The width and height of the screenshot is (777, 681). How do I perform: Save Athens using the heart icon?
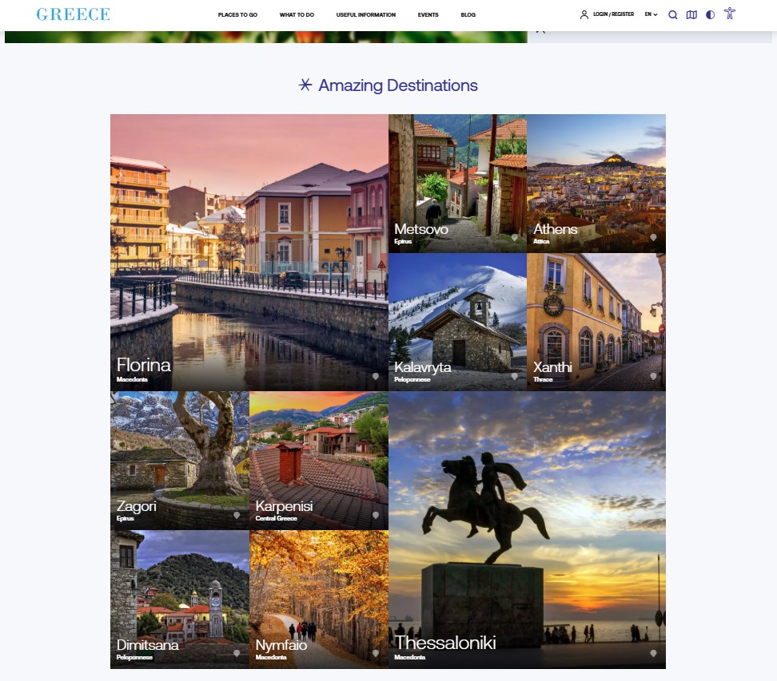[653, 237]
